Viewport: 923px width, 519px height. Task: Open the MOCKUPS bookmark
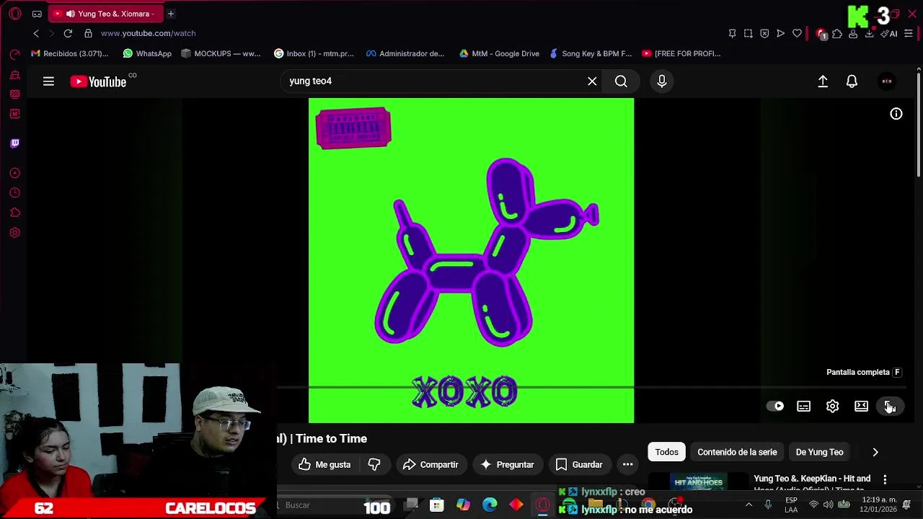[x=221, y=53]
